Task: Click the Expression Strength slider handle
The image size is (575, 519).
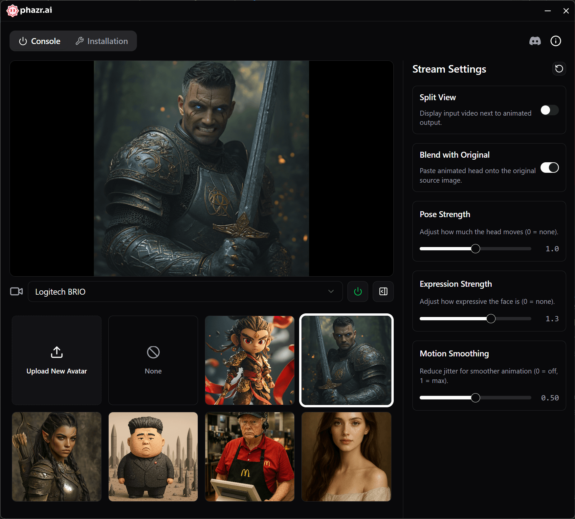Action: (x=491, y=319)
